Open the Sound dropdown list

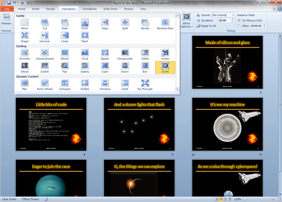[x=233, y=15]
